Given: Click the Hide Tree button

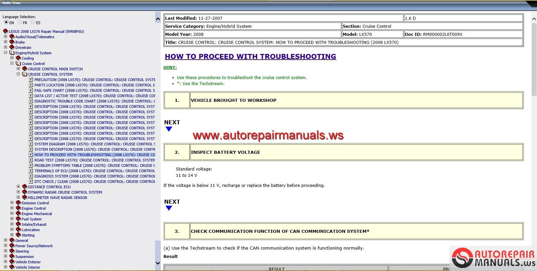Looking at the screenshot, I should 11,3.
